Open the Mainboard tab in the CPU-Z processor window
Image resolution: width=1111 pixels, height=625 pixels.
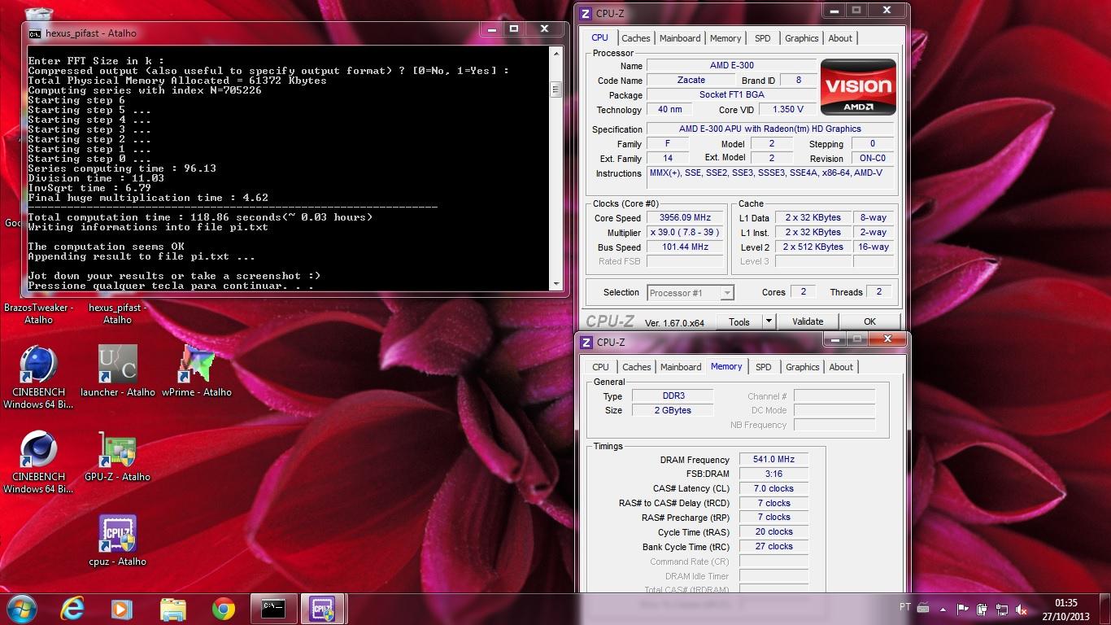680,38
